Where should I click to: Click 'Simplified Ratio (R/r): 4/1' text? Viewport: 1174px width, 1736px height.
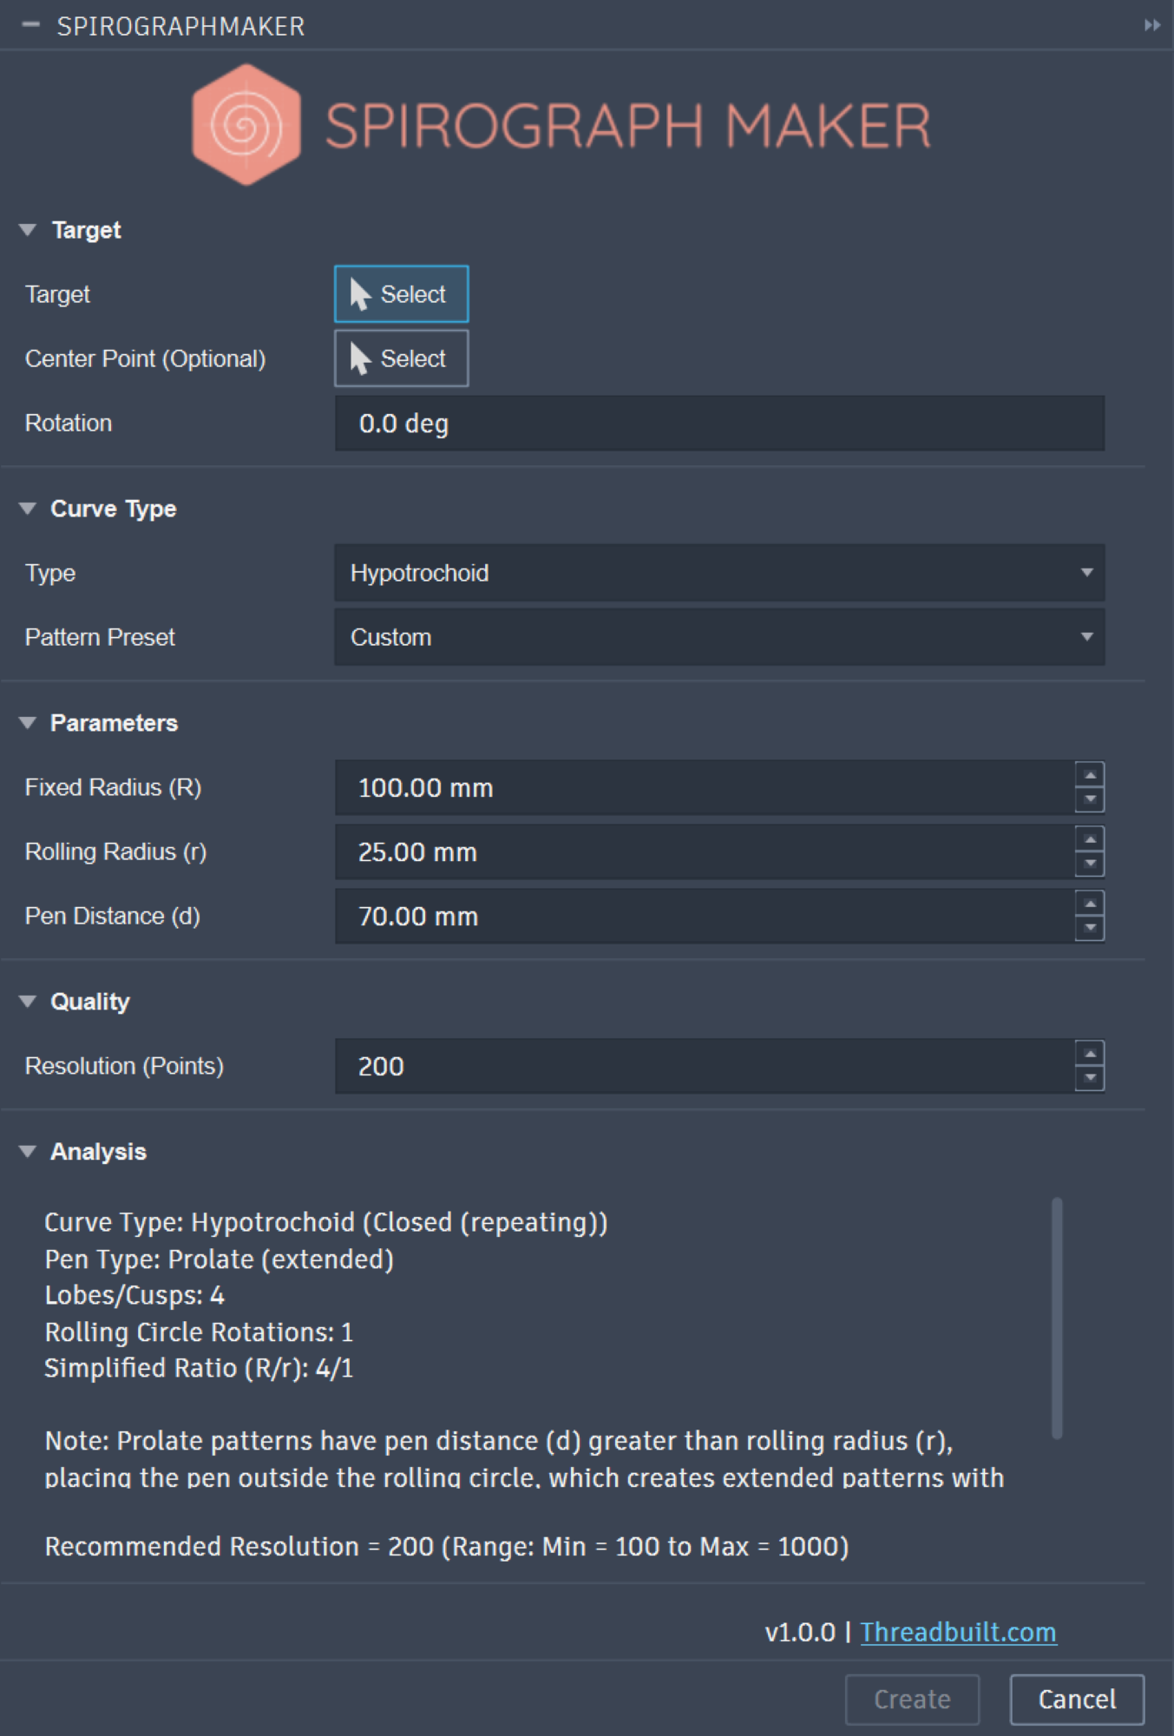pyautogui.click(x=199, y=1368)
